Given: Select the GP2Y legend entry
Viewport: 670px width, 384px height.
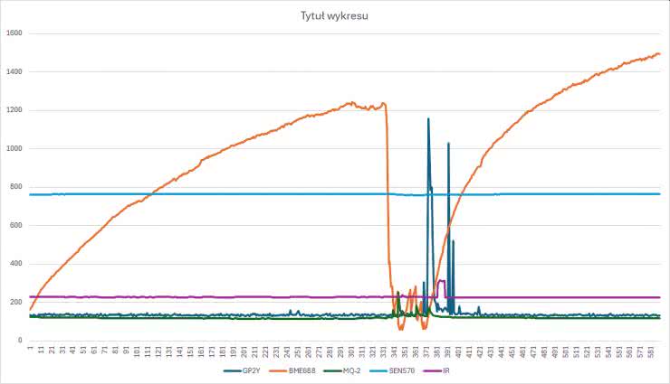Looking at the screenshot, I should (x=251, y=370).
